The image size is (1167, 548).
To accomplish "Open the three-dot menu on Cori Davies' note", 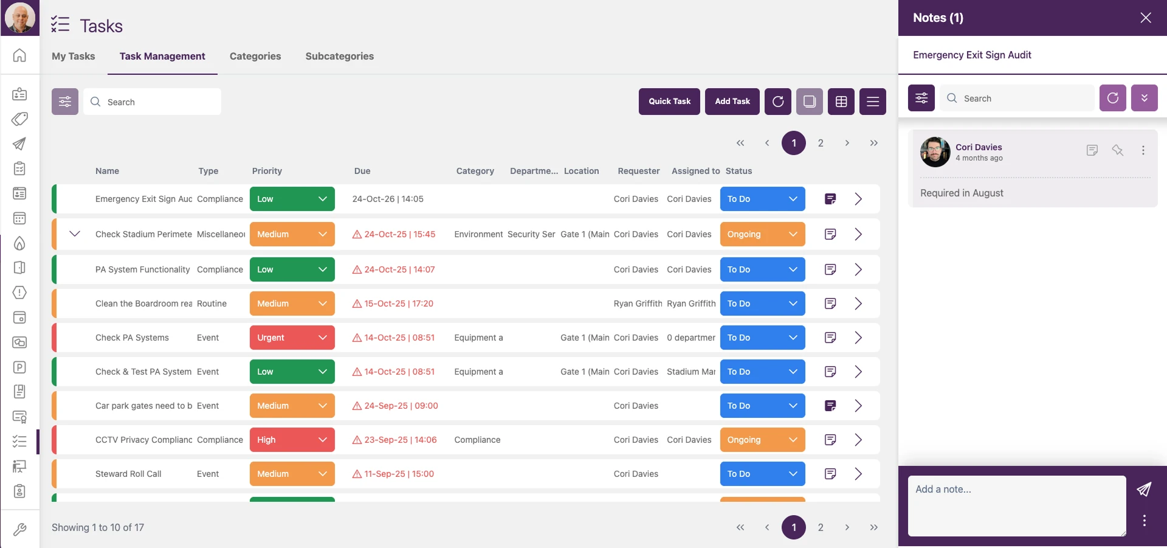I will tap(1143, 150).
